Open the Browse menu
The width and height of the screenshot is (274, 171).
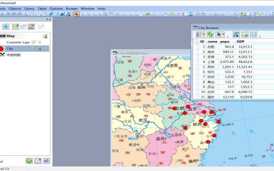(x=72, y=9)
